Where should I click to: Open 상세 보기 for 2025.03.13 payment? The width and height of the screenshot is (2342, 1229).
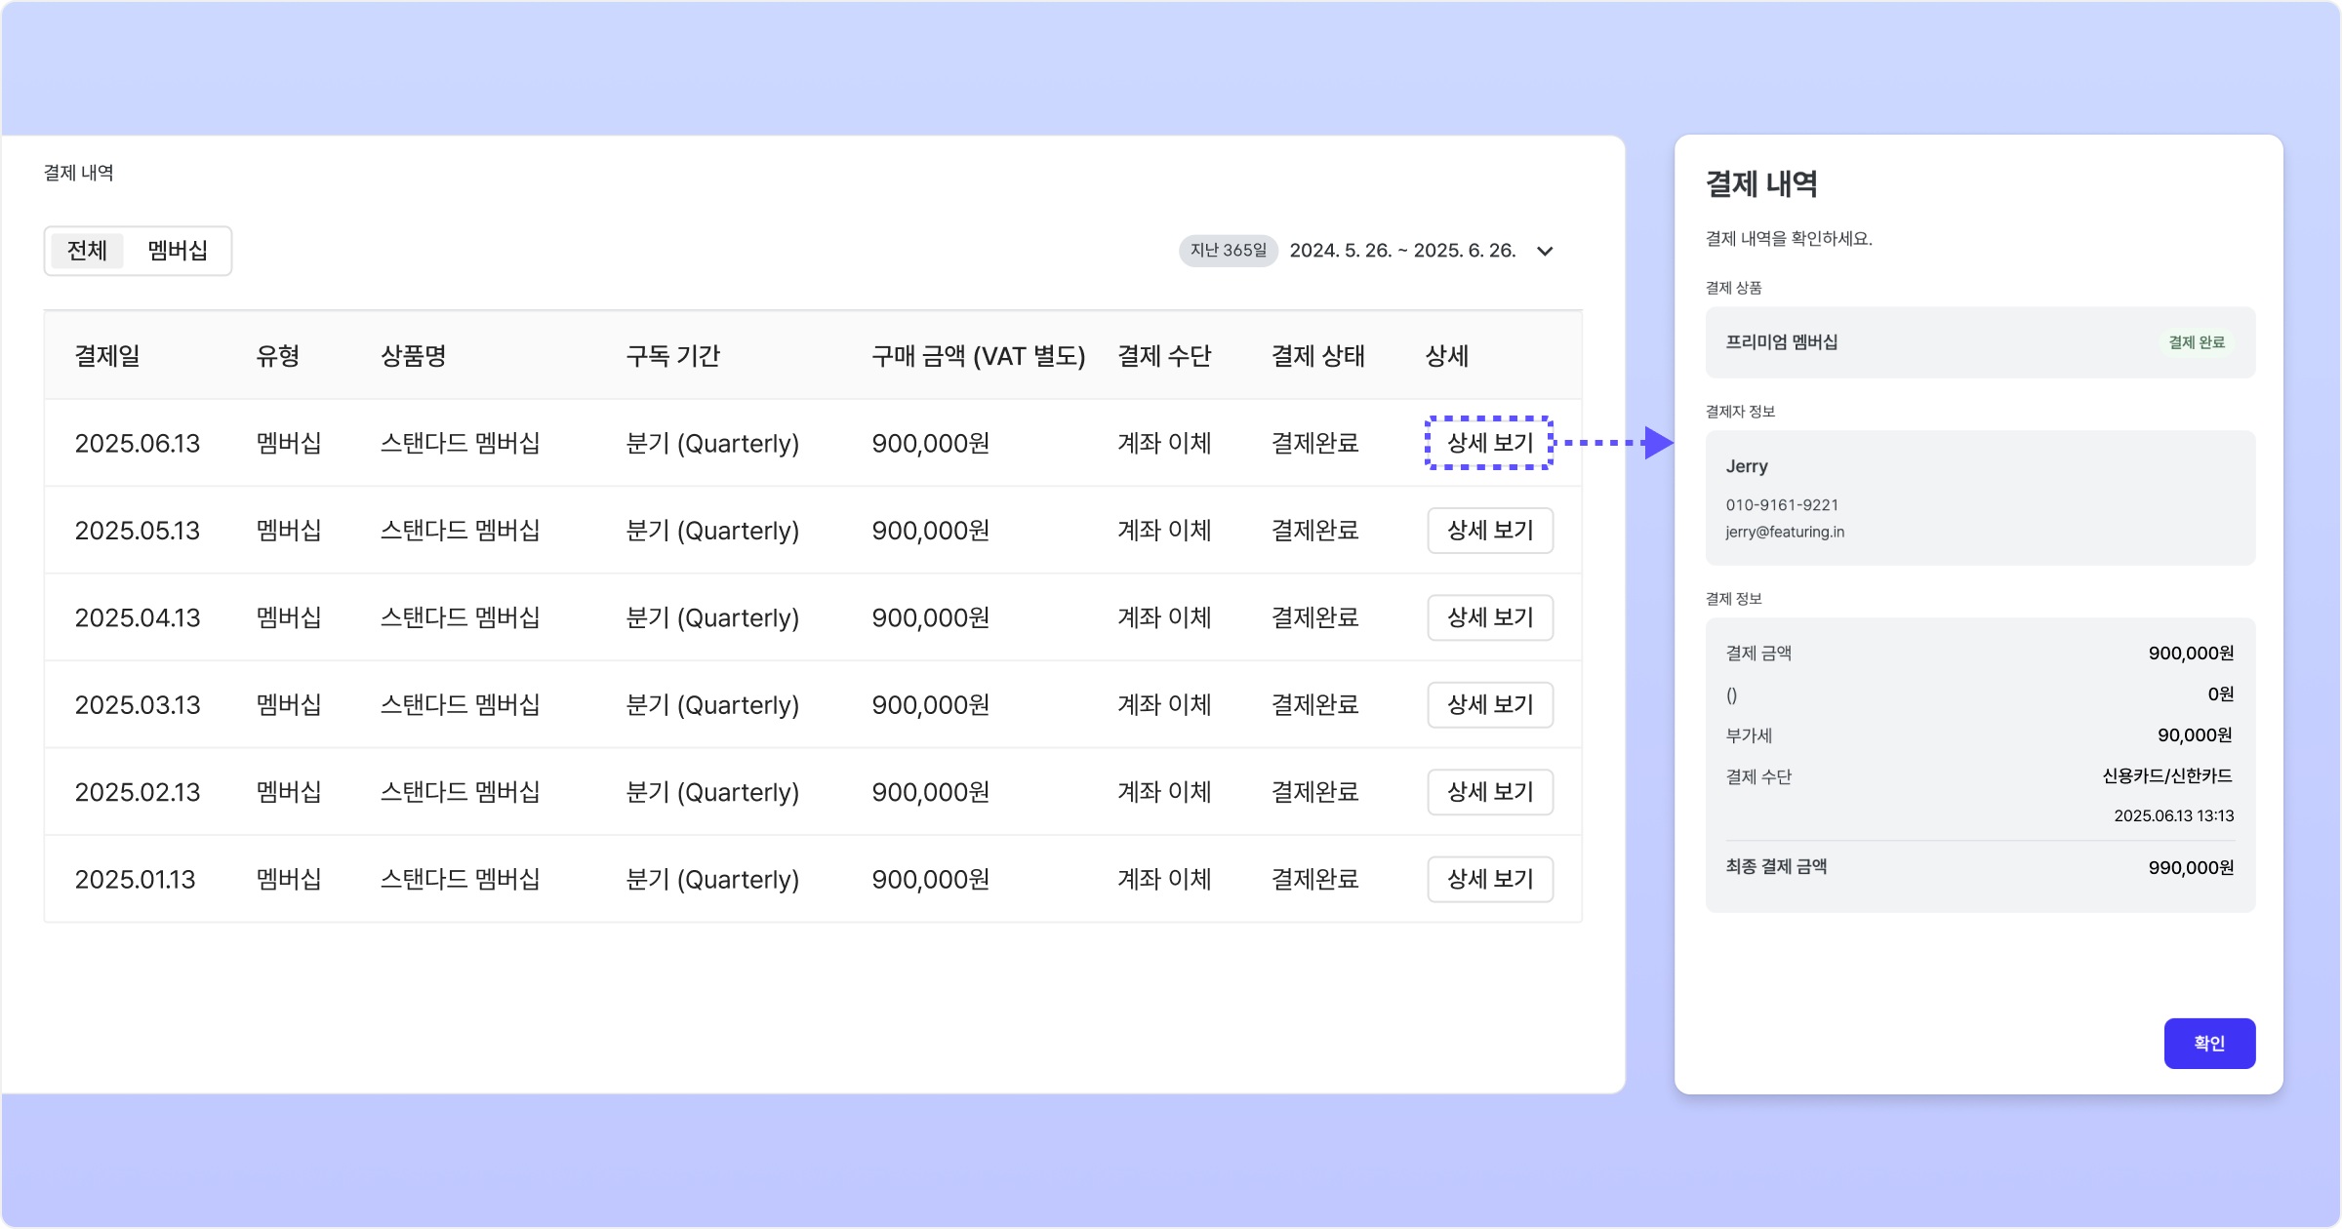point(1489,704)
